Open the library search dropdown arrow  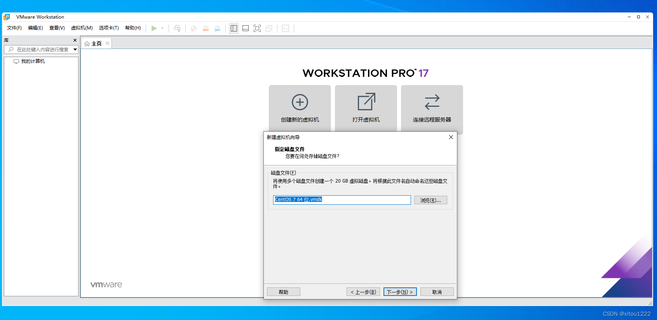coord(75,49)
